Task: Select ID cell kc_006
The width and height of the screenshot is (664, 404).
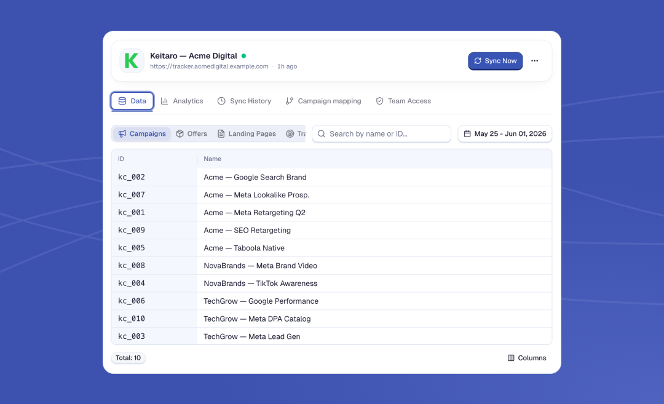Action: pyautogui.click(x=132, y=301)
